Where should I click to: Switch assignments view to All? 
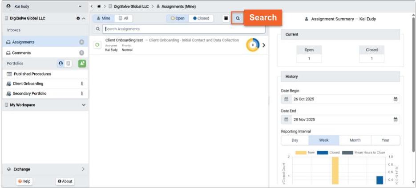pos(123,19)
